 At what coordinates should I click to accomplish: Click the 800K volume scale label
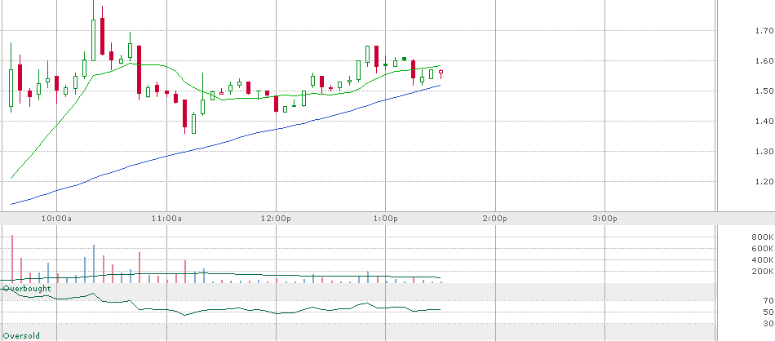tap(763, 237)
